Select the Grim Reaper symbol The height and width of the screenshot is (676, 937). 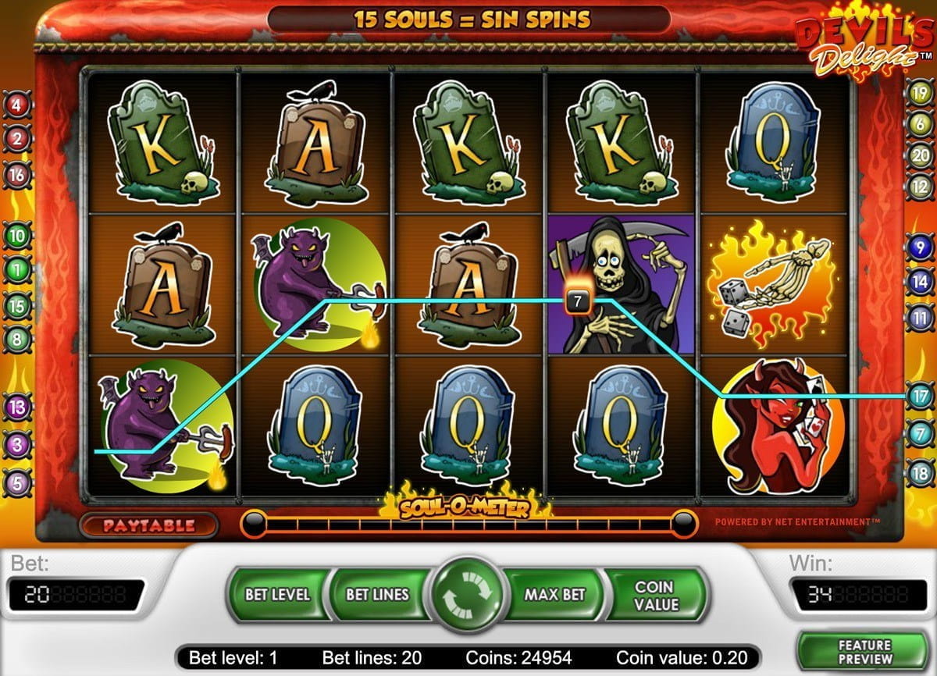tap(621, 284)
